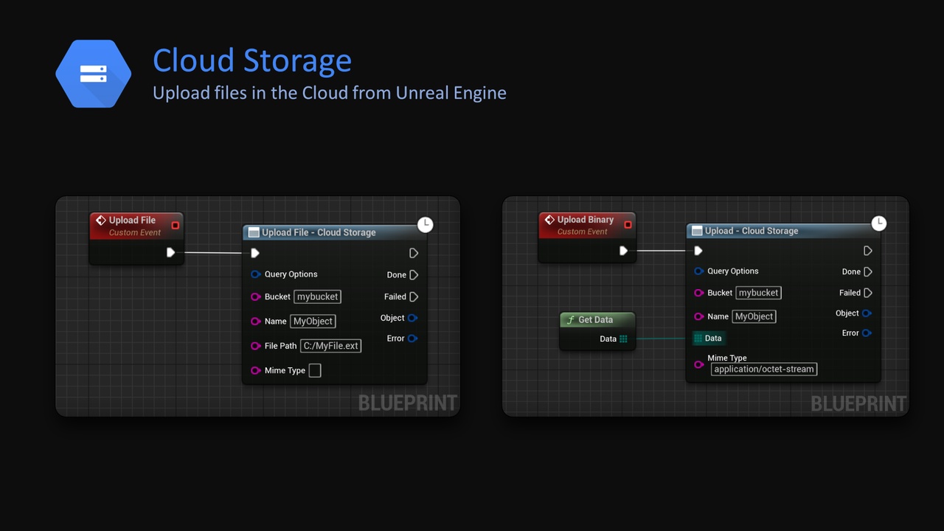Image resolution: width=944 pixels, height=531 pixels.
Task: Click the Query Options pin on Upload - Cloud Storage node
Action: [698, 271]
